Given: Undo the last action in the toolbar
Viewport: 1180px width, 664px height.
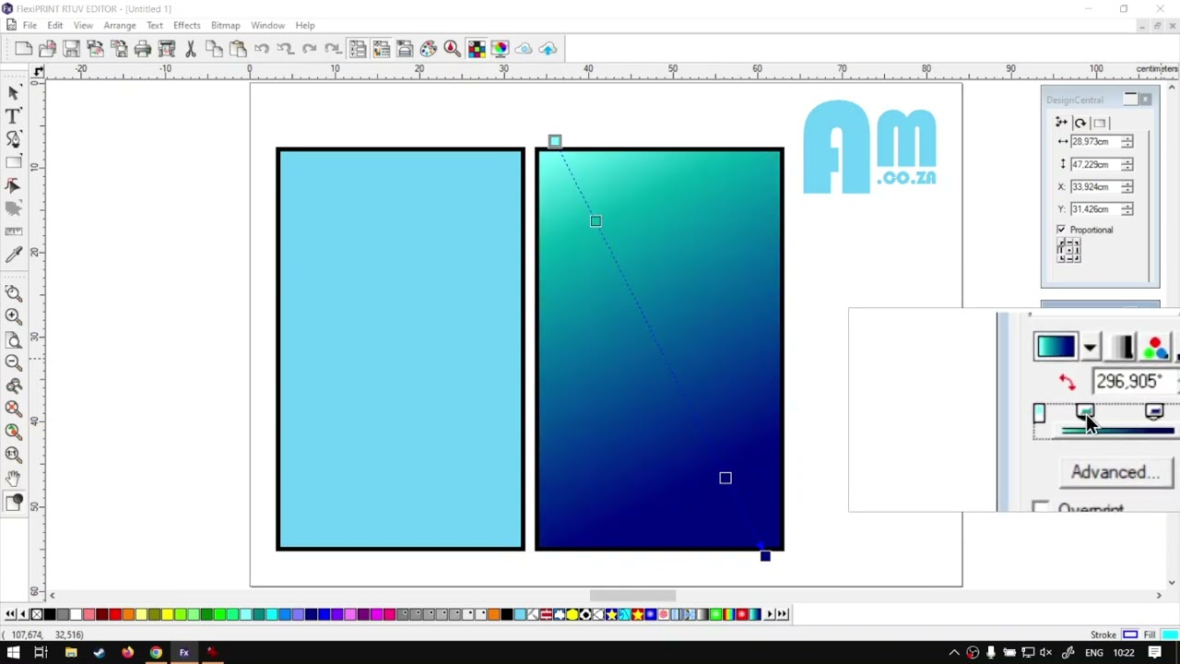Looking at the screenshot, I should (262, 49).
